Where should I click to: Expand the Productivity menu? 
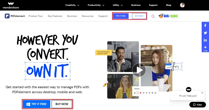pos(96,5)
